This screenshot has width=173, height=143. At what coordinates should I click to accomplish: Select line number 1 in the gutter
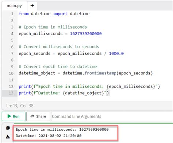[x=12, y=14]
